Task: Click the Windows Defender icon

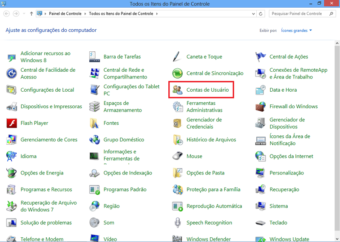Action: [178, 239]
